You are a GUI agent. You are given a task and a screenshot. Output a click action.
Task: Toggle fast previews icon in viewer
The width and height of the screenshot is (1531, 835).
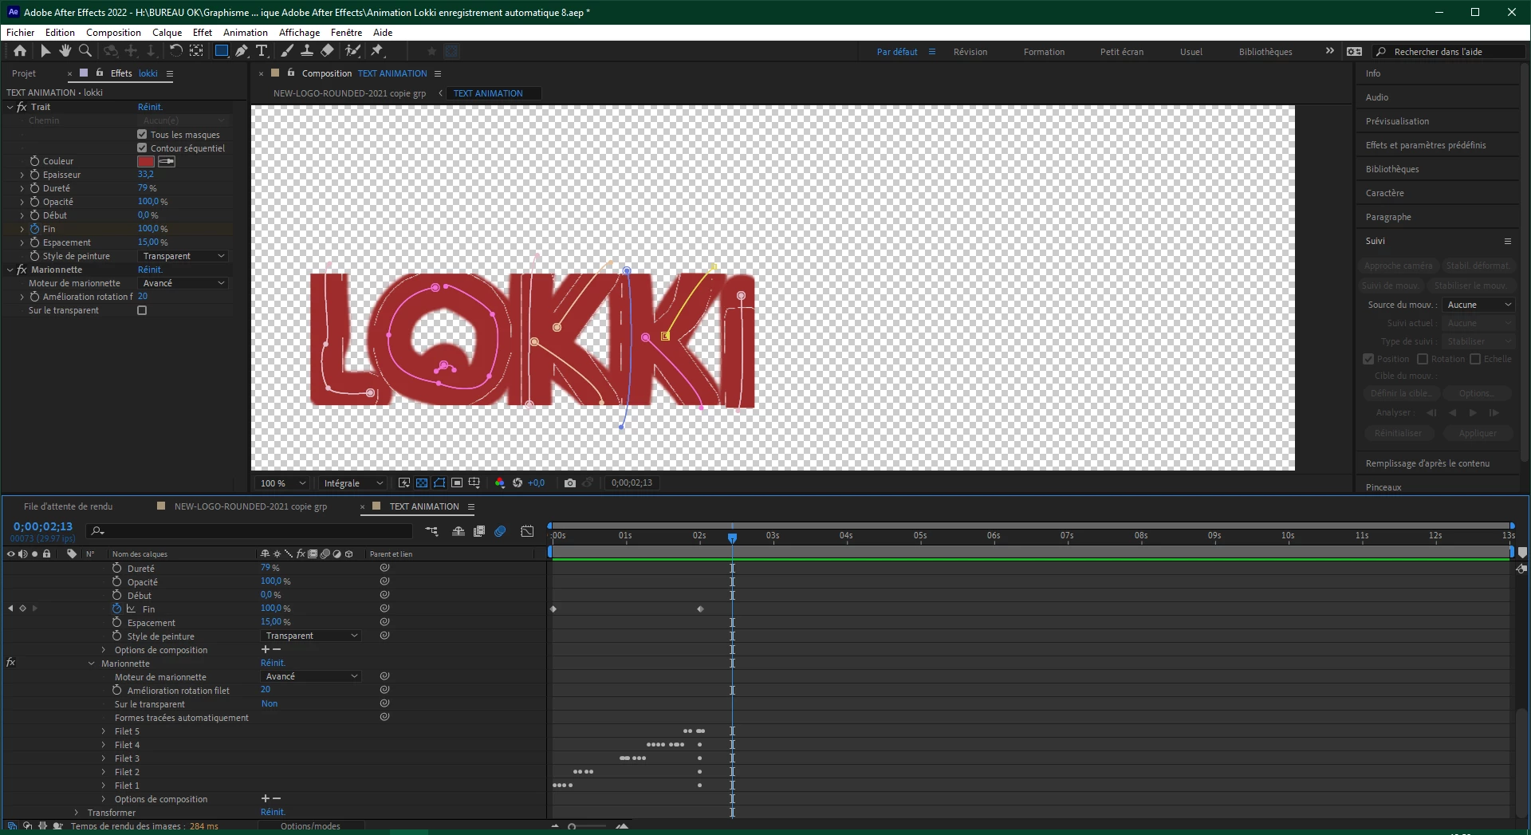(x=404, y=482)
